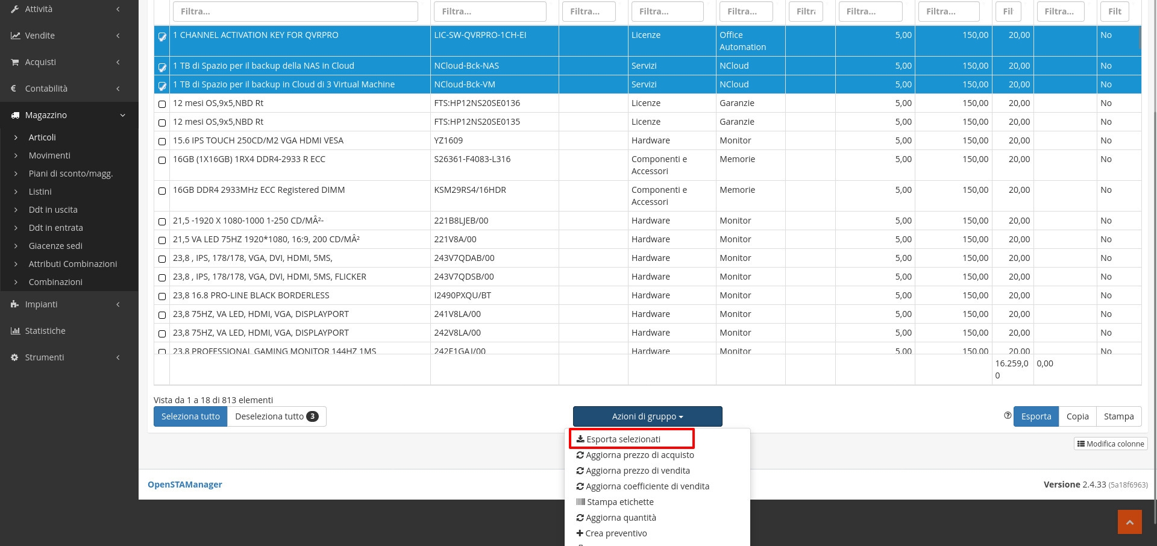
Task: Click the Deseleziona tutto button
Action: coord(276,416)
